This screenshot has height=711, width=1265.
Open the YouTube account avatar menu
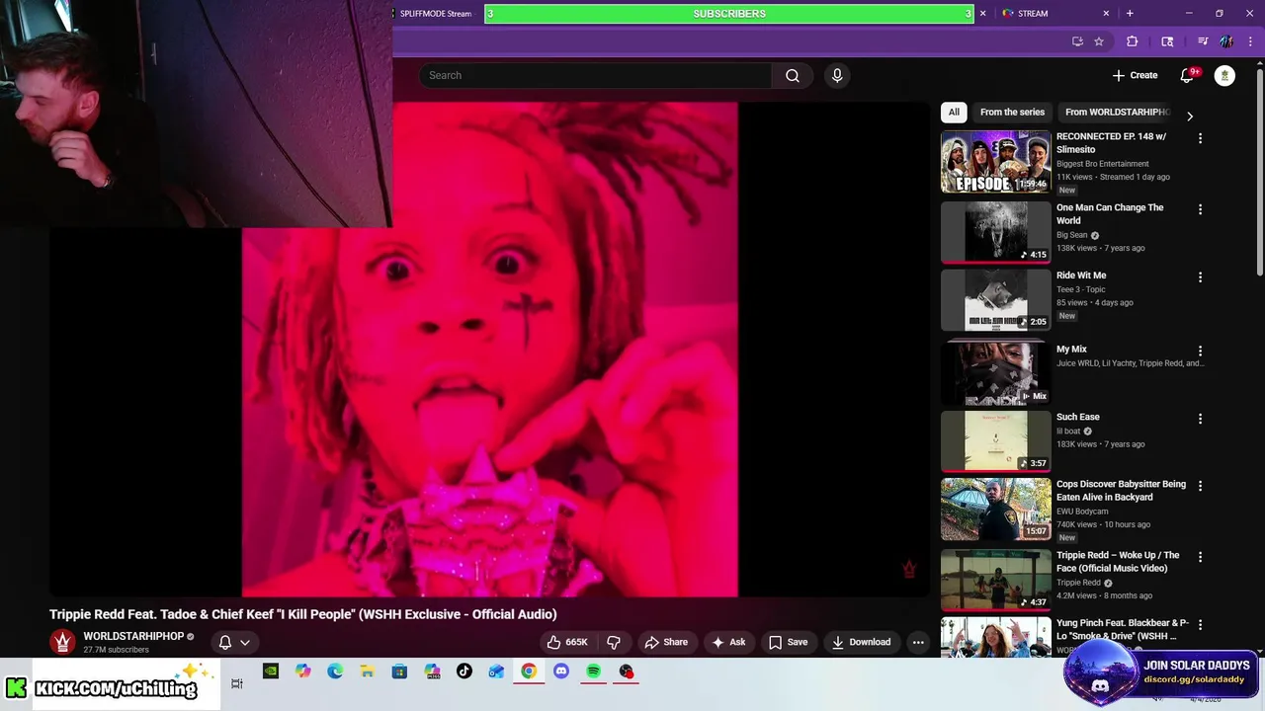(x=1224, y=75)
